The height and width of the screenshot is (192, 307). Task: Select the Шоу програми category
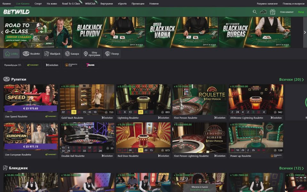click(92, 54)
